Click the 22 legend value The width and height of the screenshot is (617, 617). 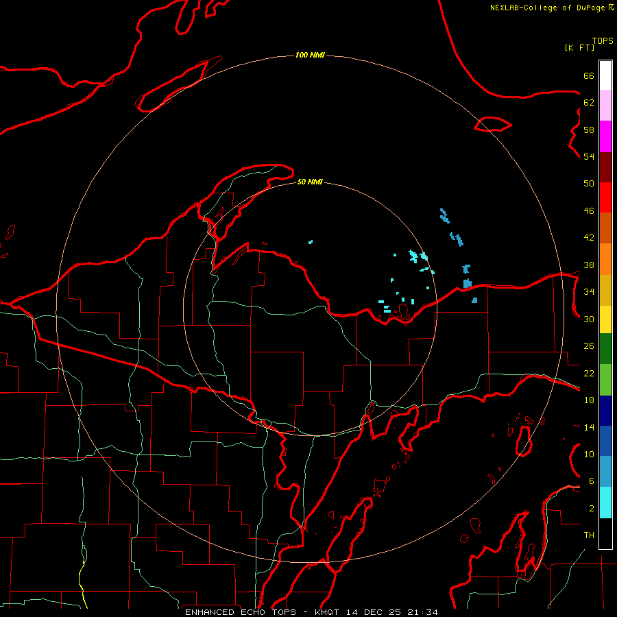589,373
